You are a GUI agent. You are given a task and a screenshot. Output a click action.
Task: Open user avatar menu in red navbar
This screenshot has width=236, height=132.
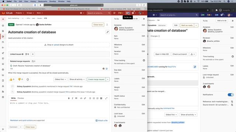(x=141, y=13)
